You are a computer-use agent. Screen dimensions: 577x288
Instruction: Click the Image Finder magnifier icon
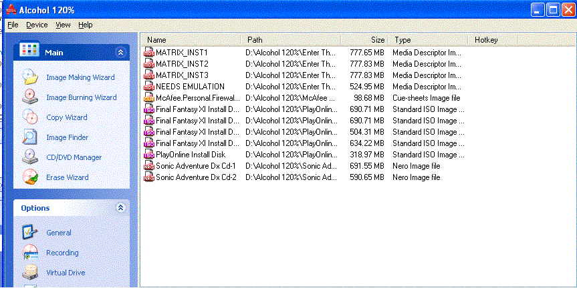click(x=30, y=137)
